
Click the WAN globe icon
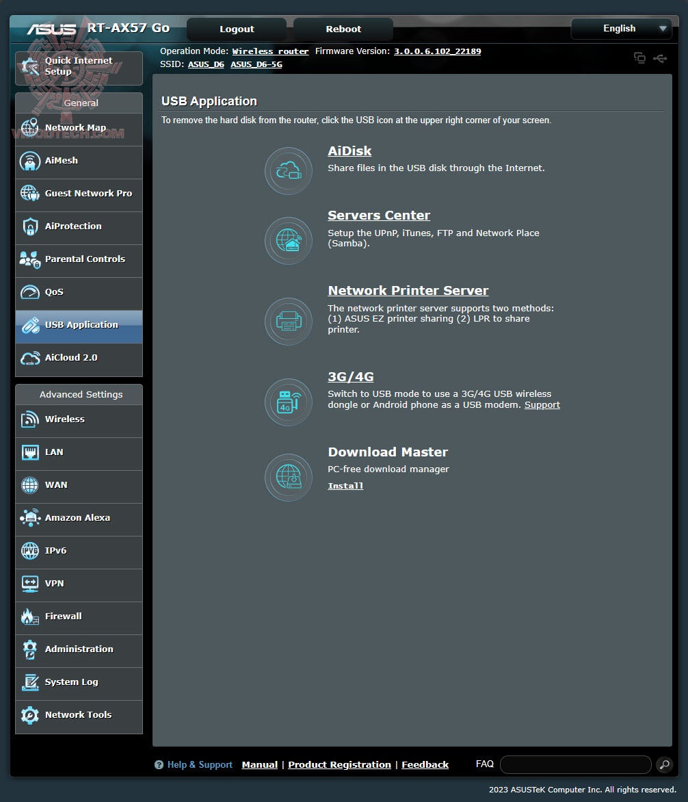29,485
